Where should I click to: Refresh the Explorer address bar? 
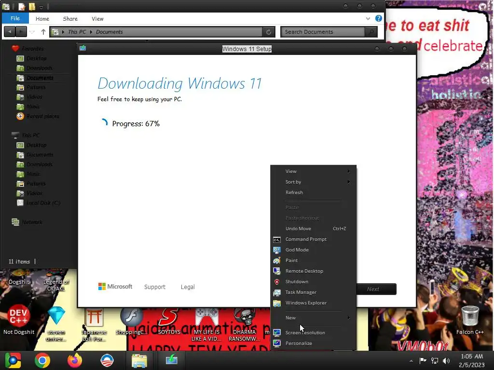pos(269,32)
